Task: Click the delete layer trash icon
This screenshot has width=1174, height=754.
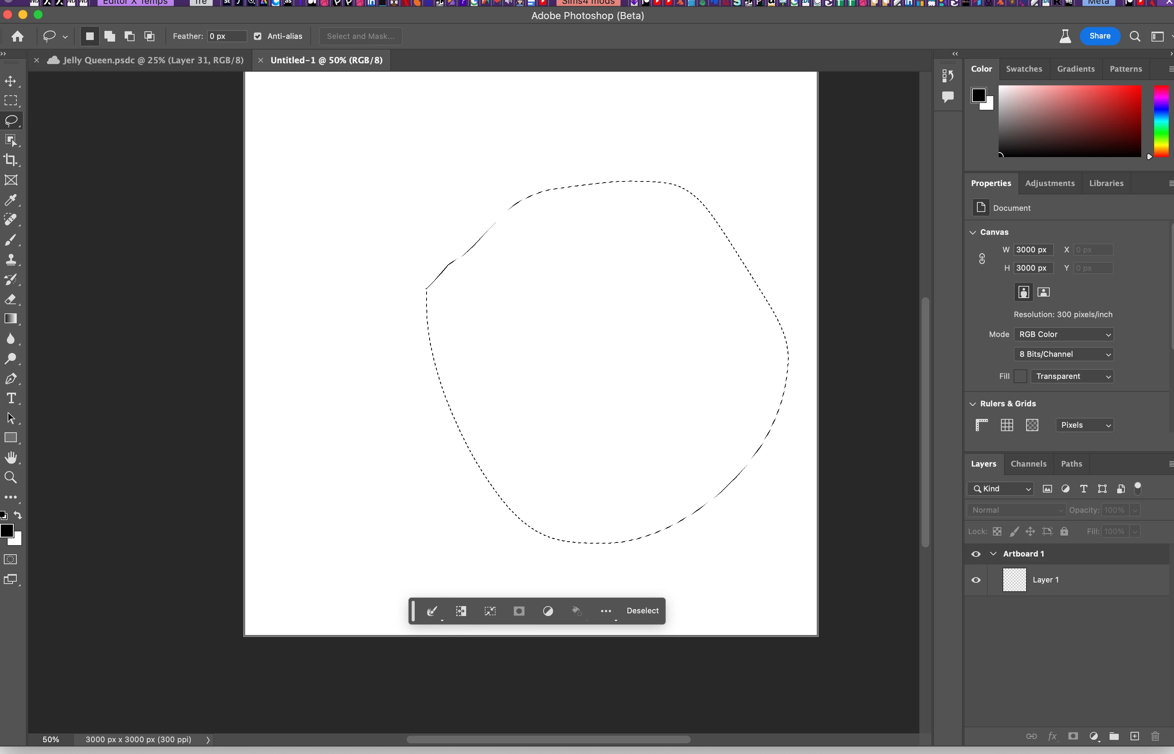Action: coord(1155,736)
